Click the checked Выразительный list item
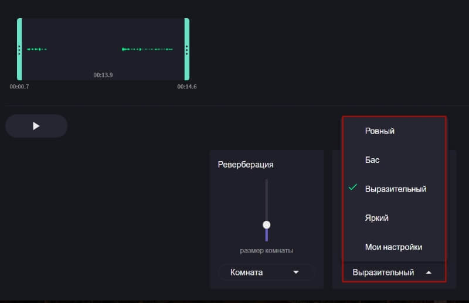Screen dimensions: 469x303 (x=395, y=189)
